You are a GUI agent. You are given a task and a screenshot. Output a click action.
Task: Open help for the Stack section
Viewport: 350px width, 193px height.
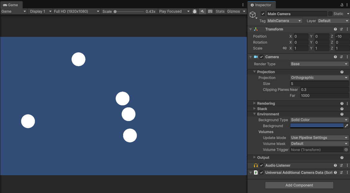click(x=342, y=109)
